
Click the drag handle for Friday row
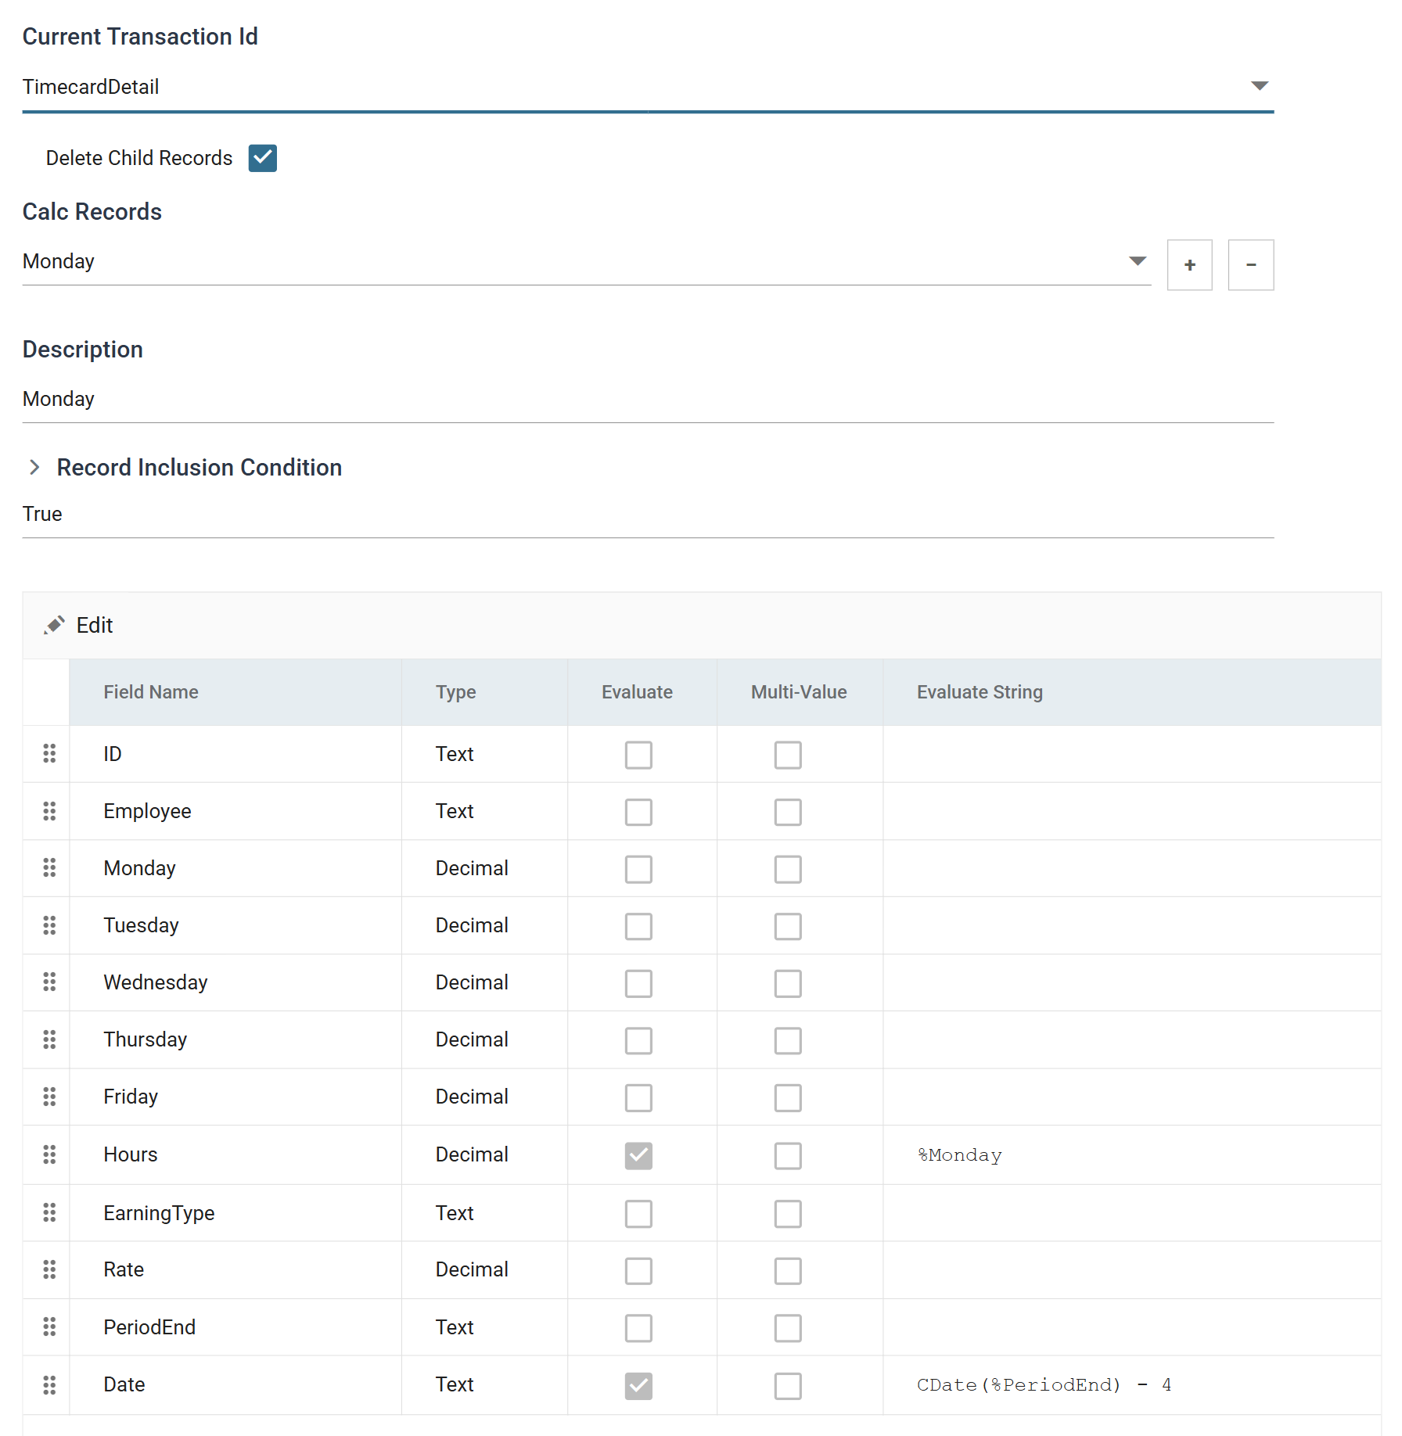[49, 1097]
